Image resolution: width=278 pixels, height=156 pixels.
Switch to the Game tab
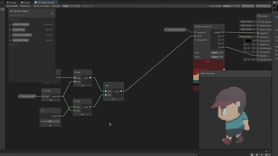[26, 3]
